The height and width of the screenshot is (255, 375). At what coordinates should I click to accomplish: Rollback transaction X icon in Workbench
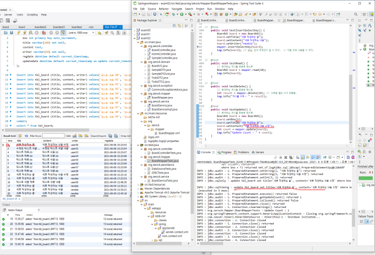(57, 33)
